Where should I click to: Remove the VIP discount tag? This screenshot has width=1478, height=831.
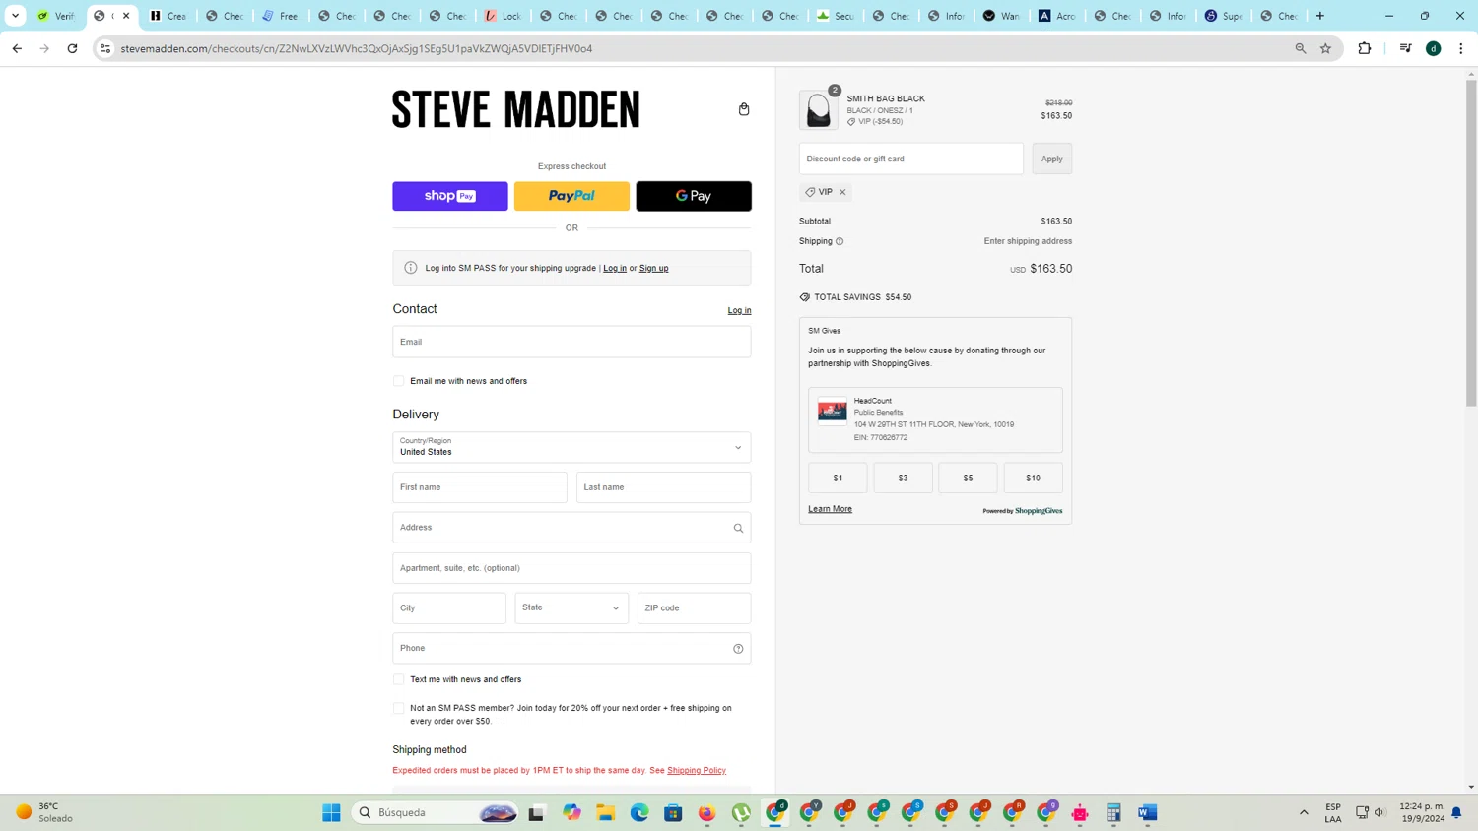(842, 192)
